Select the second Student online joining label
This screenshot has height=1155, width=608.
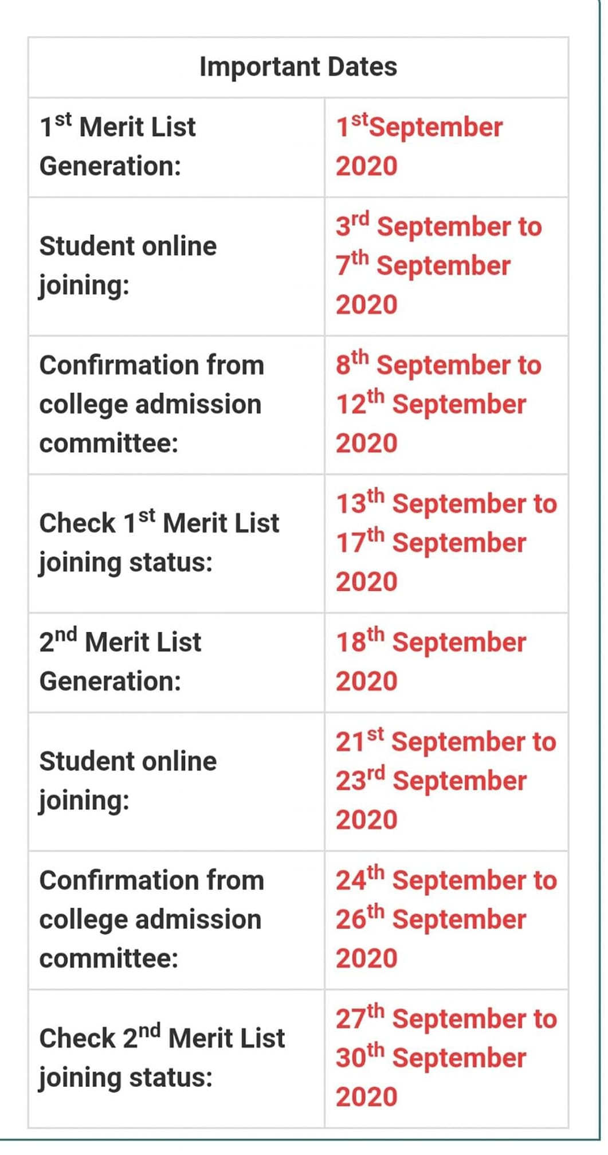[x=128, y=781]
